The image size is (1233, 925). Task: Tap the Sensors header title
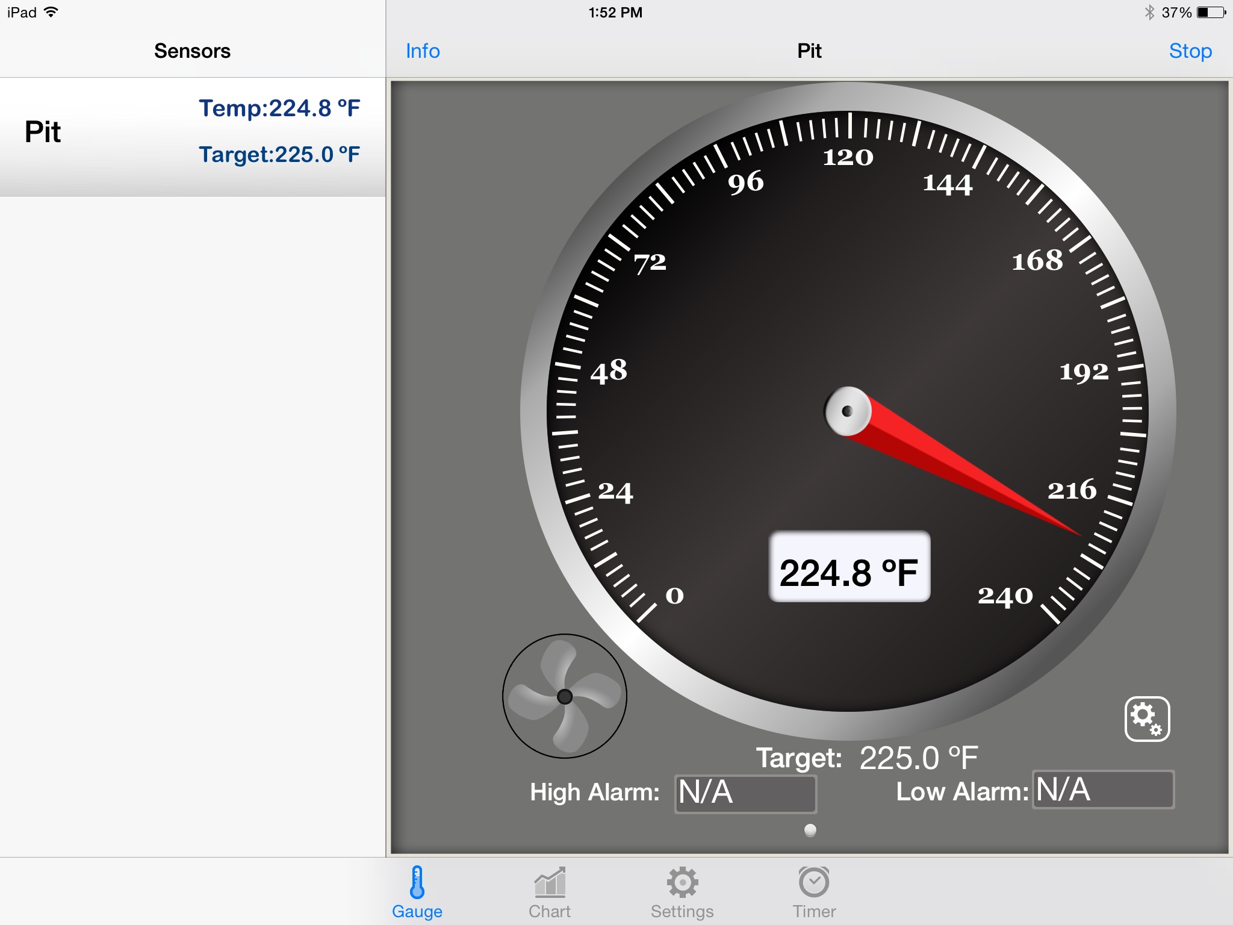192,51
